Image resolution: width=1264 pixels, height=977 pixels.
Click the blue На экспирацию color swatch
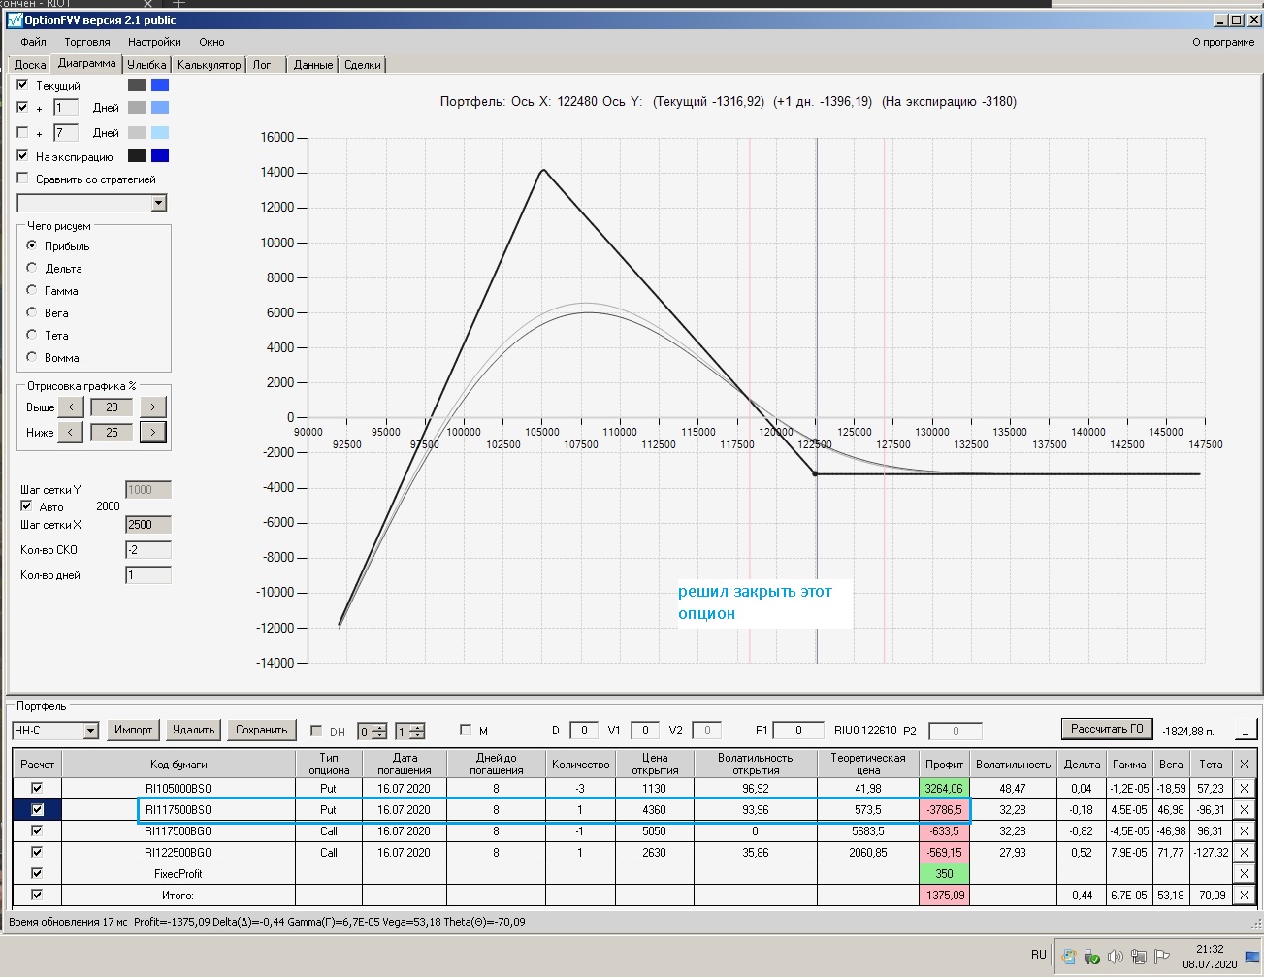point(160,156)
